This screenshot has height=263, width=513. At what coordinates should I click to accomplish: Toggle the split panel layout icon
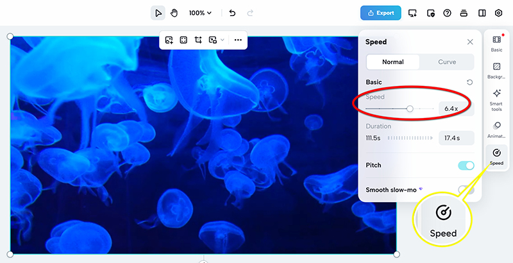click(x=482, y=13)
